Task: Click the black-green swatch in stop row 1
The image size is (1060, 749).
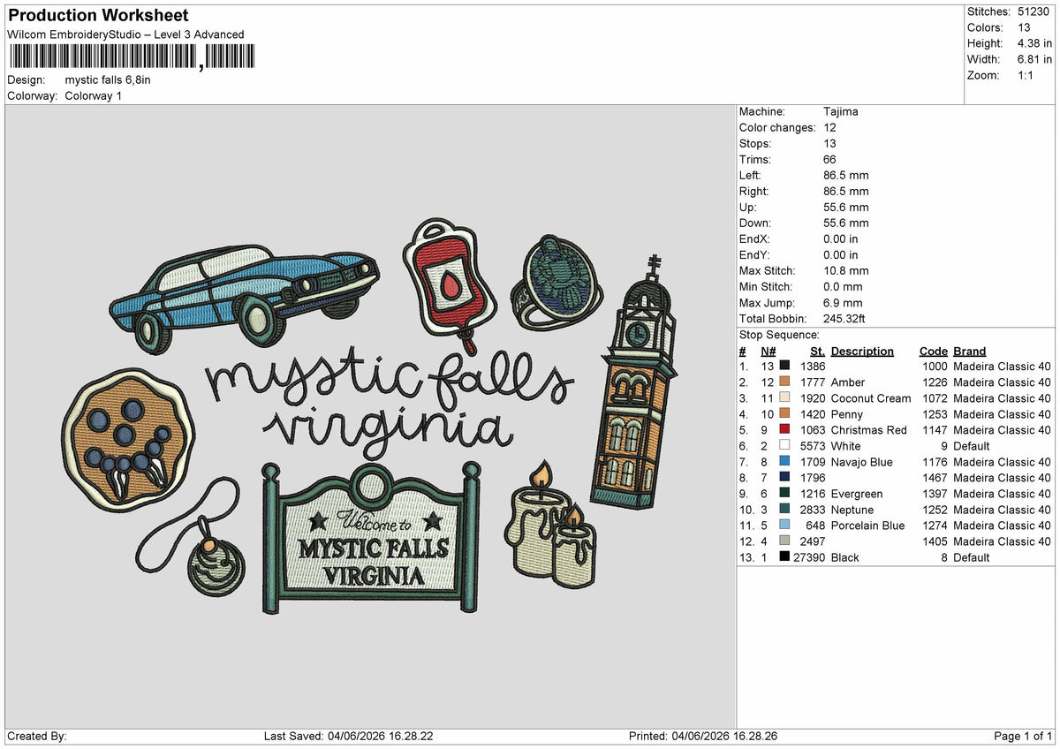Action: point(784,367)
